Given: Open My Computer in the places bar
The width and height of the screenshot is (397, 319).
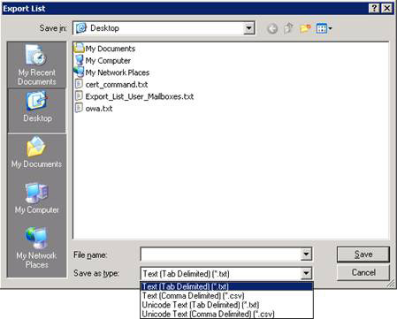Looking at the screenshot, I should (x=37, y=198).
